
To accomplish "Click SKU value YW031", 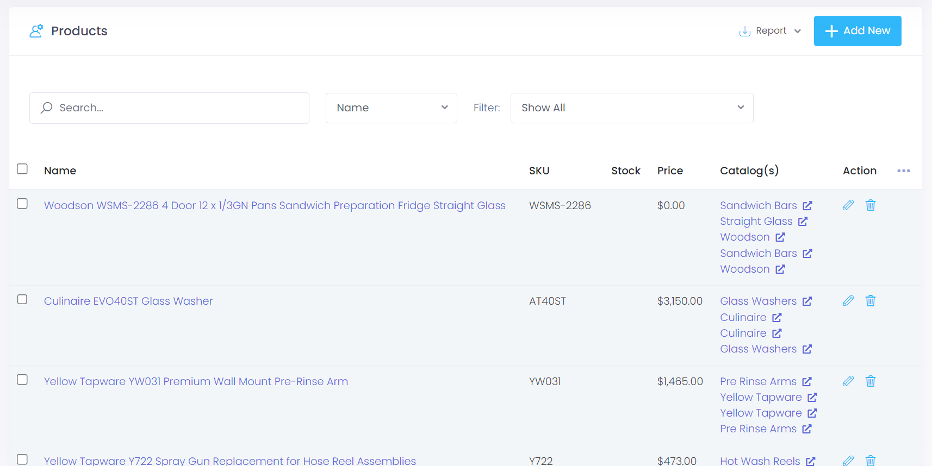I will click(545, 381).
